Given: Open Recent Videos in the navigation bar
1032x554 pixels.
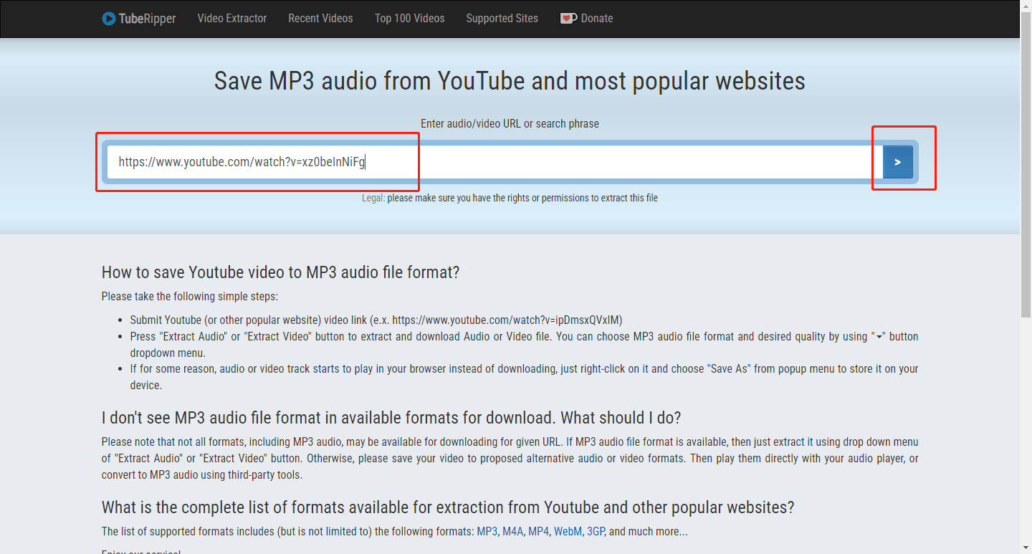Looking at the screenshot, I should 320,19.
